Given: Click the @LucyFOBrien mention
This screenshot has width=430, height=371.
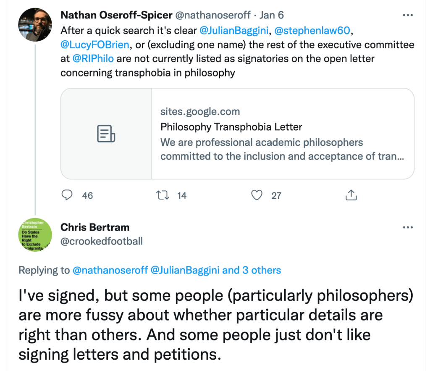Looking at the screenshot, I should pyautogui.click(x=95, y=45).
